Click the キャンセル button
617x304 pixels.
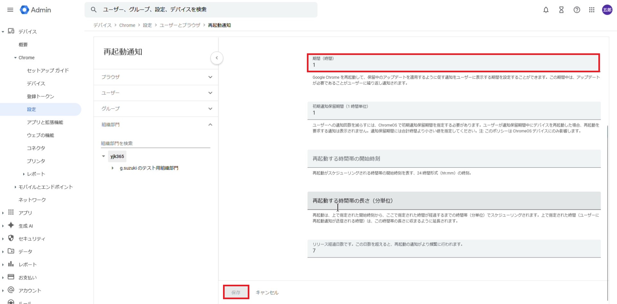pyautogui.click(x=267, y=292)
